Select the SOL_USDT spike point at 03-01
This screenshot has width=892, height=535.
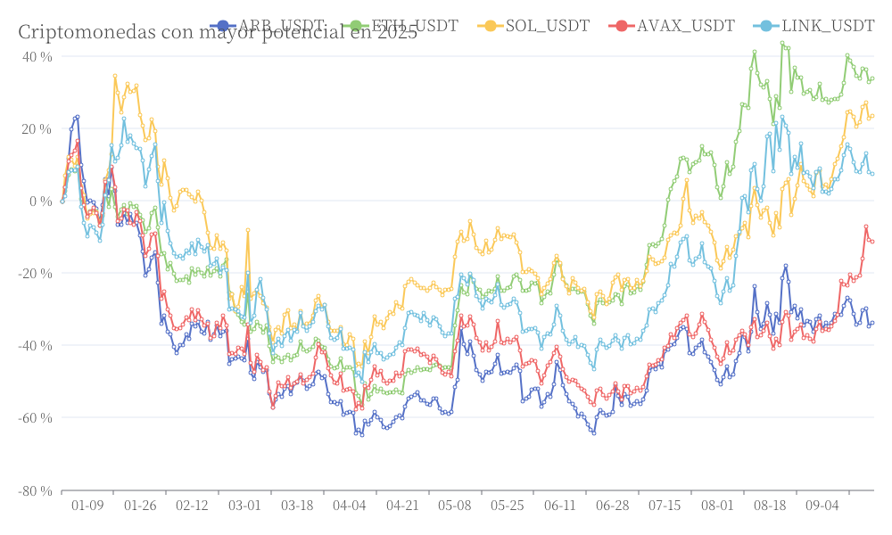coord(247,230)
